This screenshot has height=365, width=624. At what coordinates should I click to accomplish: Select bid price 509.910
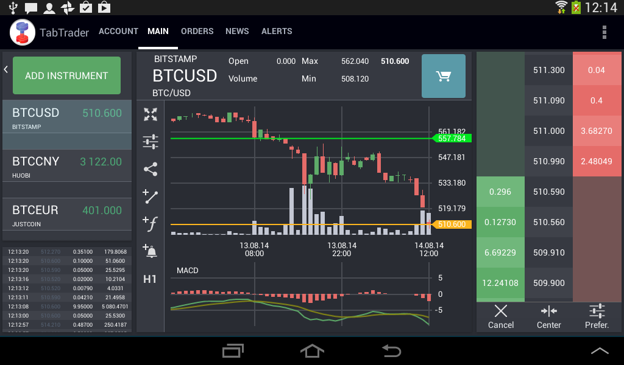(549, 252)
